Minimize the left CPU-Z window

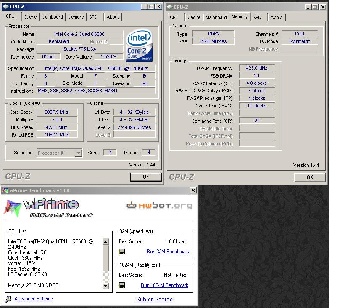click(x=144, y=7)
